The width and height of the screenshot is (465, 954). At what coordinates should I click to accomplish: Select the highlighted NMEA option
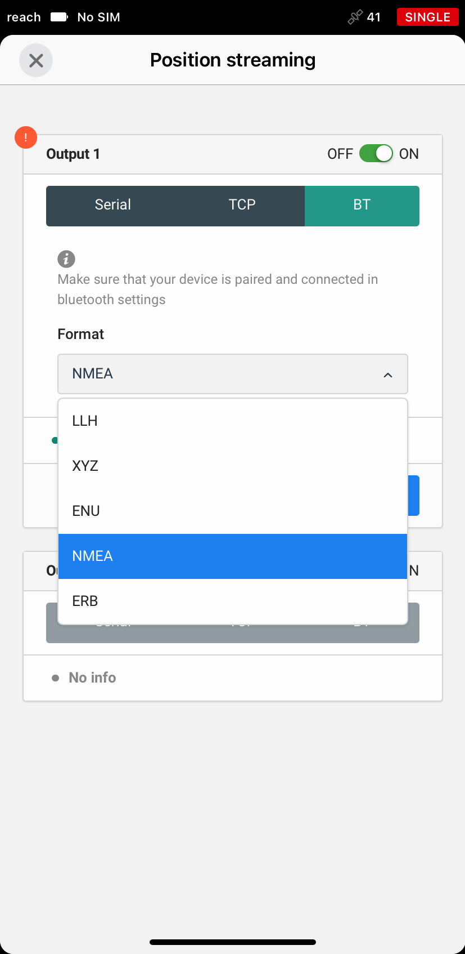point(233,556)
